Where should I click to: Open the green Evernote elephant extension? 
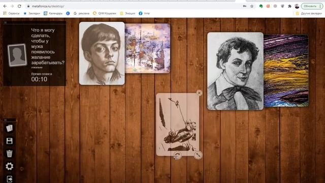pyautogui.click(x=261, y=6)
